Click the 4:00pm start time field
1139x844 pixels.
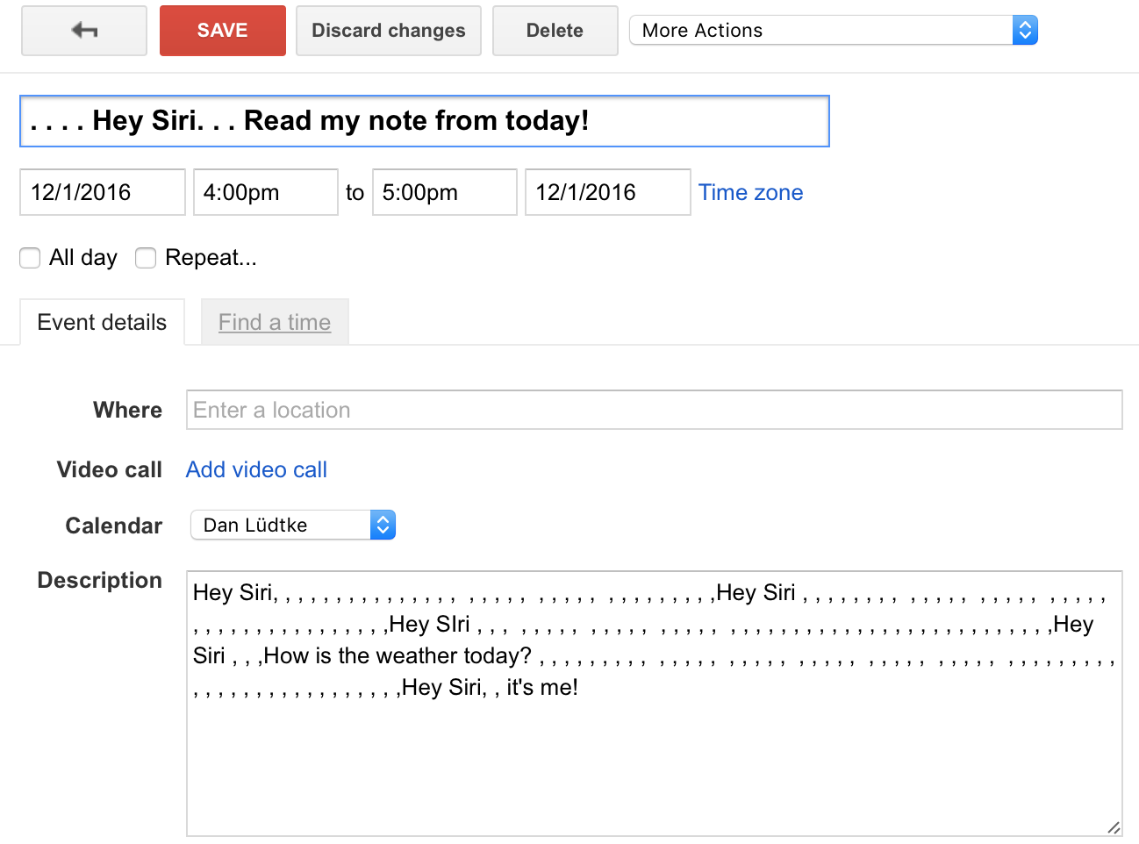click(x=266, y=192)
